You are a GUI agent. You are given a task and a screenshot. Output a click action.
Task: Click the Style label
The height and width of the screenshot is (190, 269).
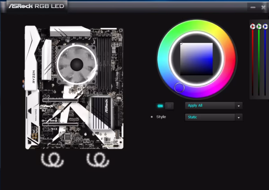pyautogui.click(x=161, y=117)
